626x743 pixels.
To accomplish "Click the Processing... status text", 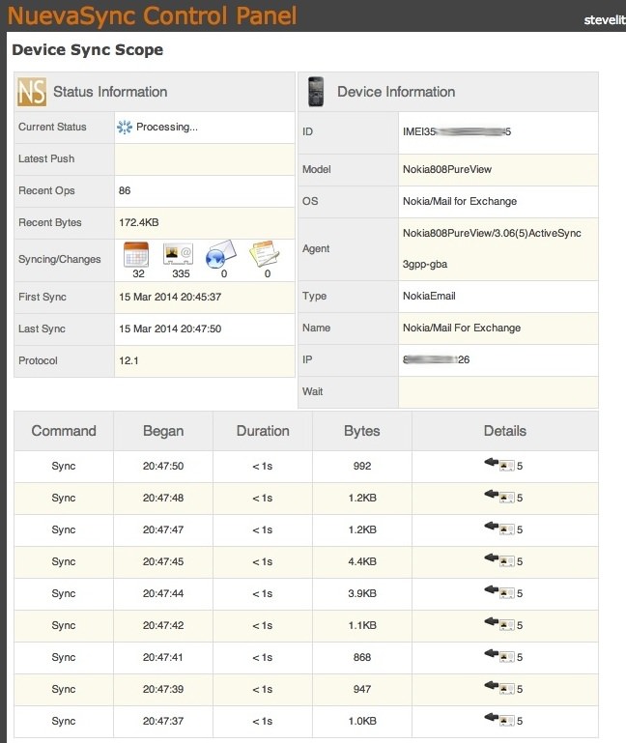I will tap(167, 127).
